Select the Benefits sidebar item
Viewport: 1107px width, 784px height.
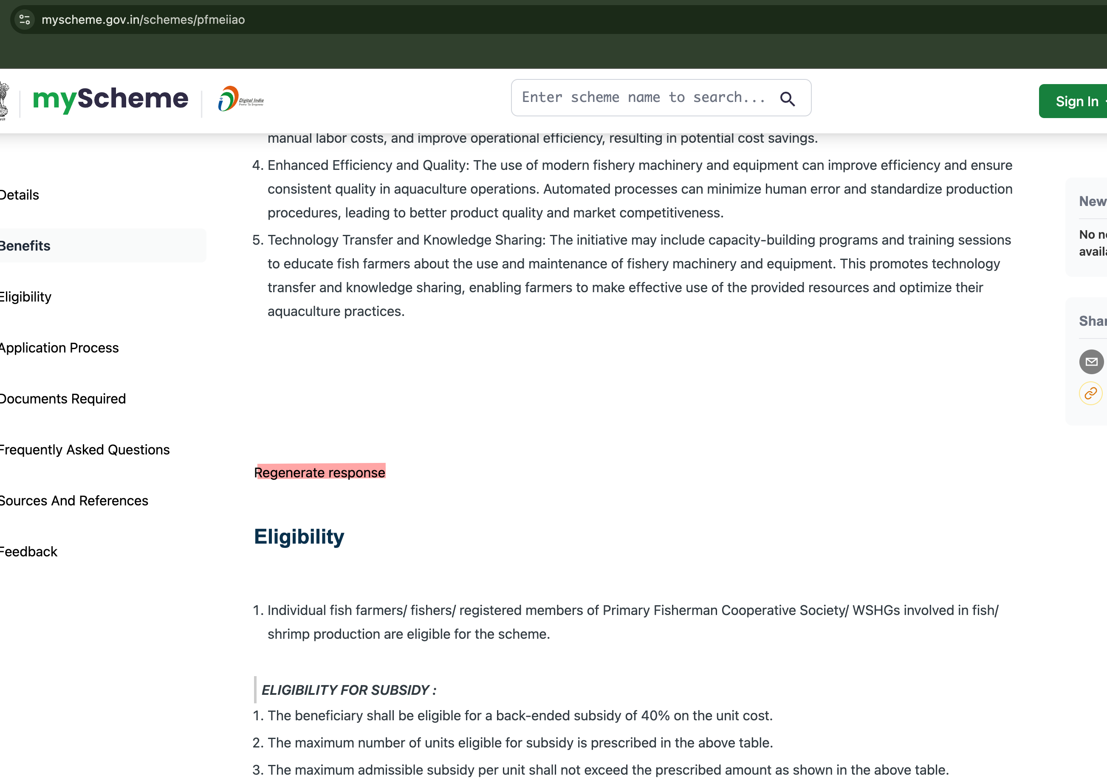click(25, 246)
